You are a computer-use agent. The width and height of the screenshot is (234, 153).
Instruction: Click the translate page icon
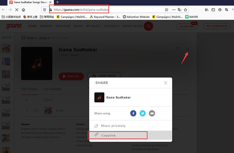180,10
